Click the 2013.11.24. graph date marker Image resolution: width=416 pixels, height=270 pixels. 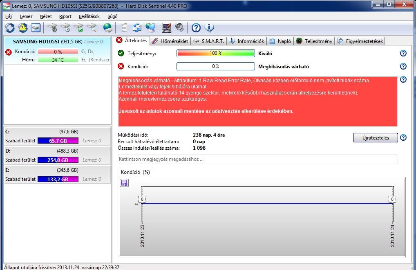[x=392, y=236]
